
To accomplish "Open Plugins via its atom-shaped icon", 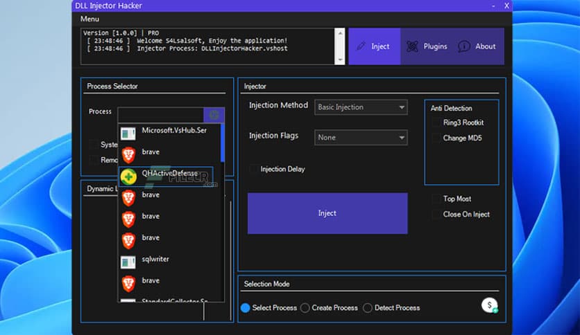I will tap(412, 46).
